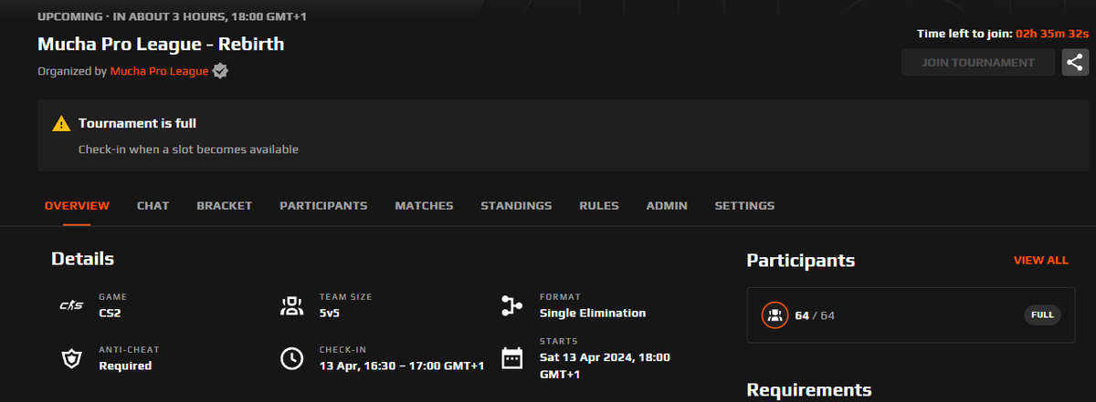Viewport: 1096px width, 402px height.
Task: Click the check-in clock icon
Action: 290,358
